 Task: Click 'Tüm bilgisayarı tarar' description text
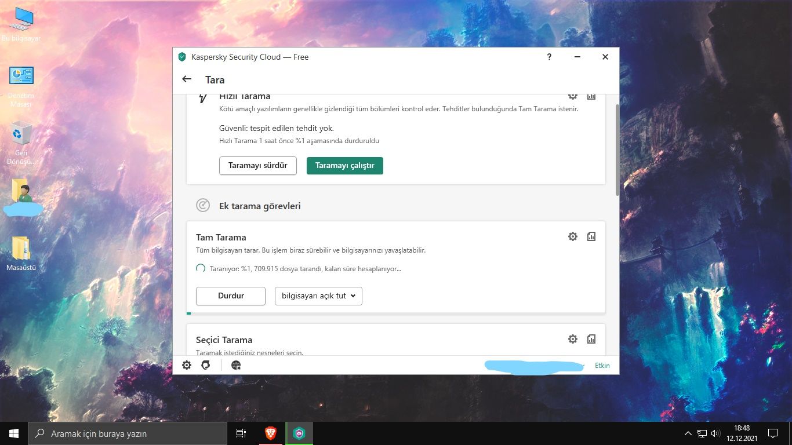pos(311,250)
